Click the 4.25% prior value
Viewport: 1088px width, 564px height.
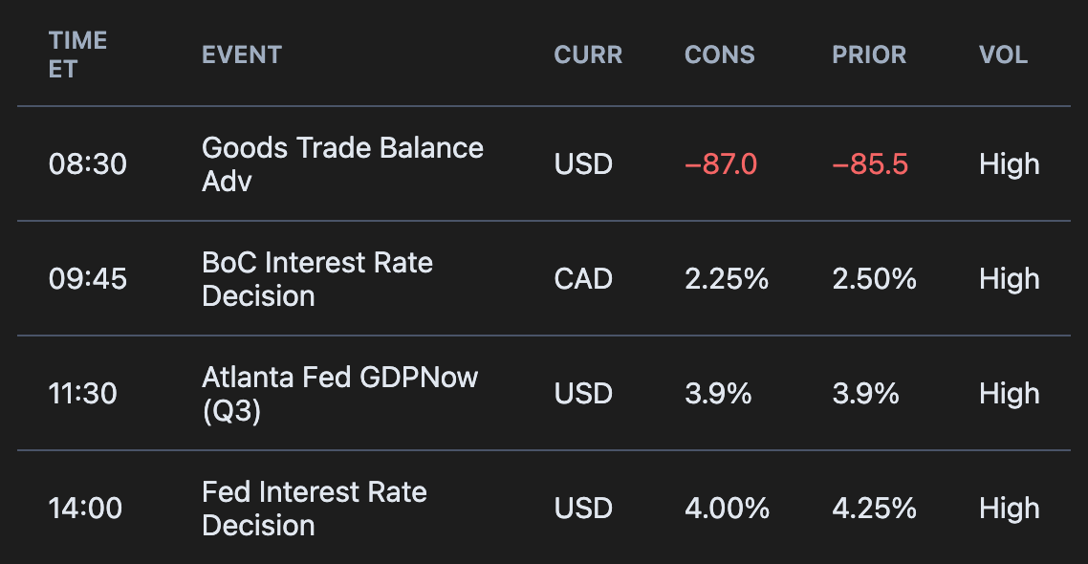874,509
